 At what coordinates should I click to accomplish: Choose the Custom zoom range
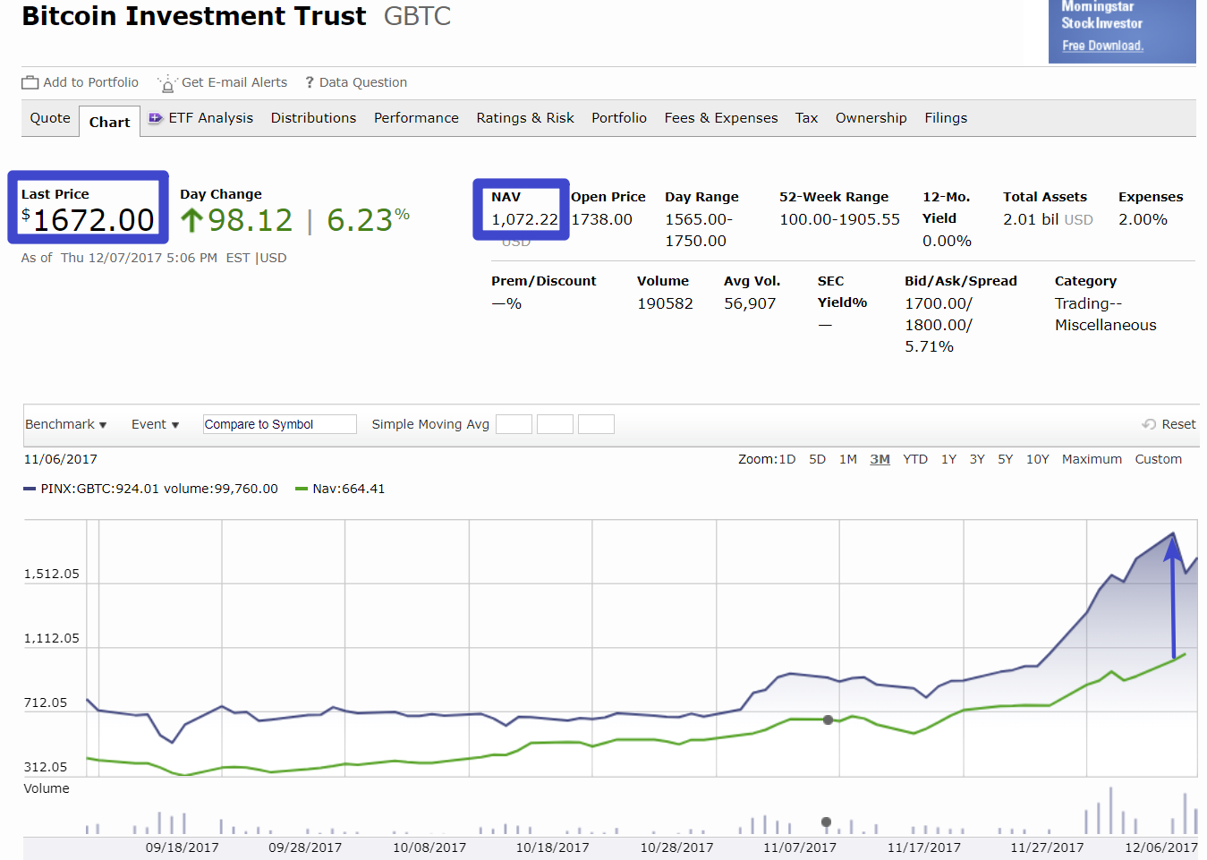coord(1158,459)
